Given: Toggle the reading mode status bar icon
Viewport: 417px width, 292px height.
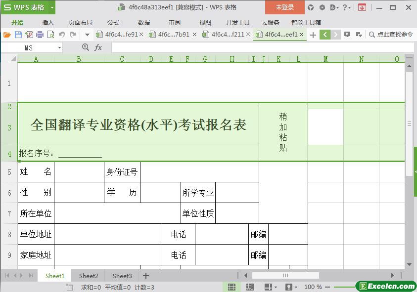Looking at the screenshot, I should pos(268,287).
